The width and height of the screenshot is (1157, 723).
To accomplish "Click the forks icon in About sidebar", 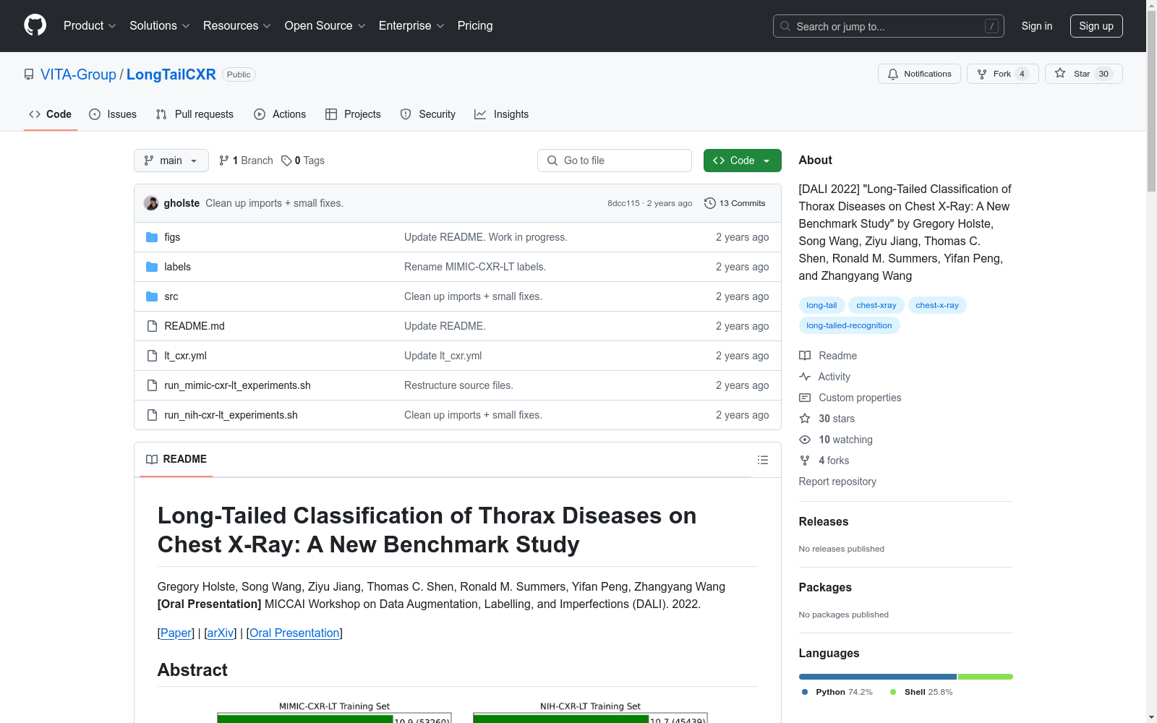I will click(x=805, y=461).
